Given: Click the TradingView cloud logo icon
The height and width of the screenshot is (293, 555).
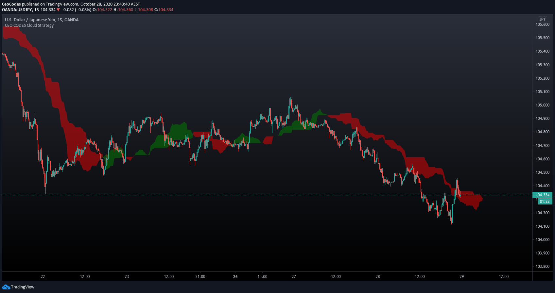Looking at the screenshot, I should click(6, 287).
